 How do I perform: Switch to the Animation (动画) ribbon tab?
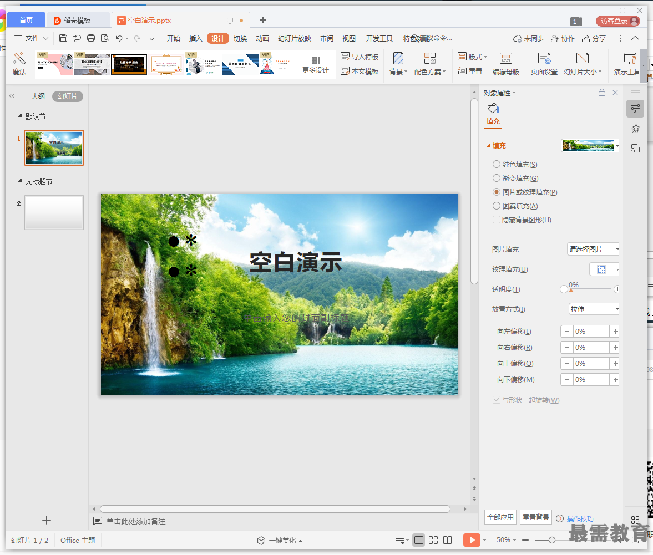tap(262, 38)
